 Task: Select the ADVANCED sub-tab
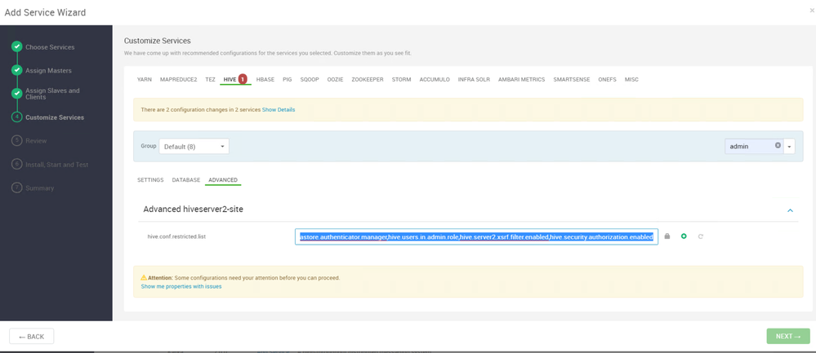point(223,179)
